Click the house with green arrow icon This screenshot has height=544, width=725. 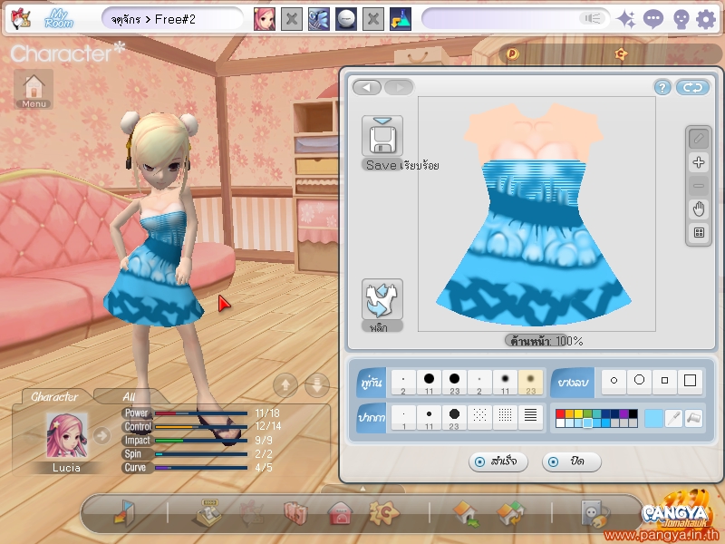467,513
